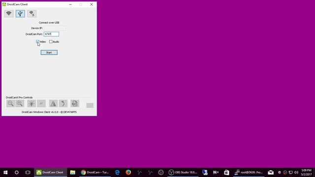Click the small gray button in Pro Controls
The height and width of the screenshot is (177, 315).
pyautogui.click(x=90, y=105)
